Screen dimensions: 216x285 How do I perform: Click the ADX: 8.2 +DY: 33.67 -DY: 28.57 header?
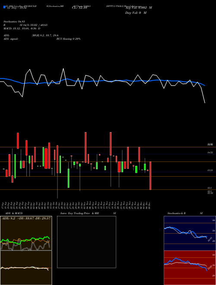click(x=26, y=218)
